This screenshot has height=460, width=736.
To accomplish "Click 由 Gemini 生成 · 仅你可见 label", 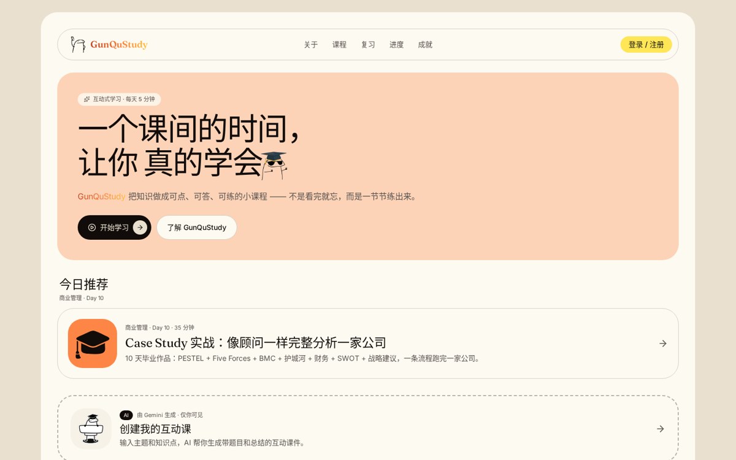I will (x=170, y=415).
